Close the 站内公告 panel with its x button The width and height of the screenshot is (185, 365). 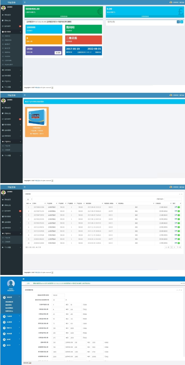pos(182,22)
